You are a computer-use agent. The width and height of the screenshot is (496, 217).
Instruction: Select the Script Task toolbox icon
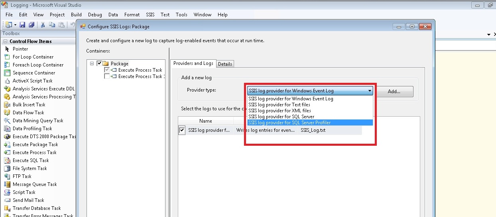tap(7, 192)
